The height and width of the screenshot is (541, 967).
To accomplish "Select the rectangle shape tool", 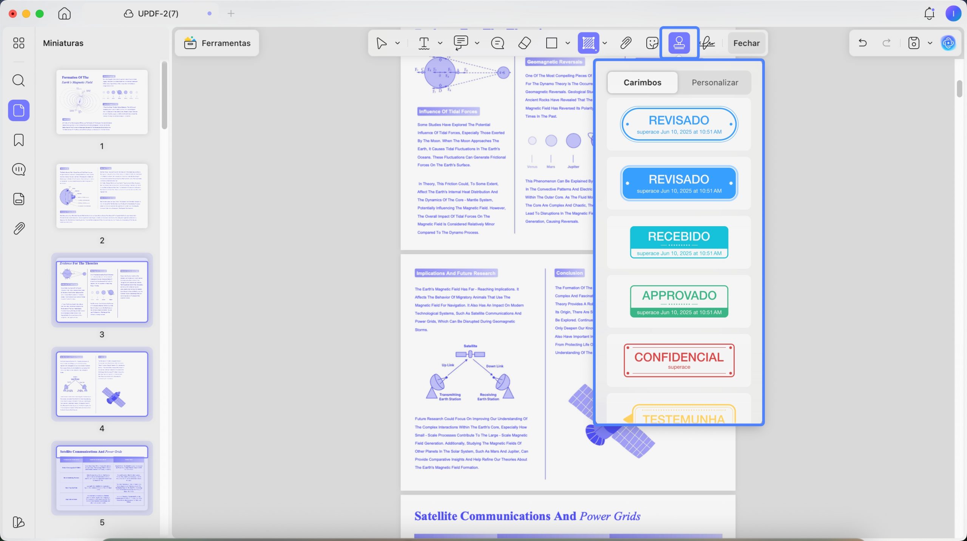I will [x=551, y=43].
